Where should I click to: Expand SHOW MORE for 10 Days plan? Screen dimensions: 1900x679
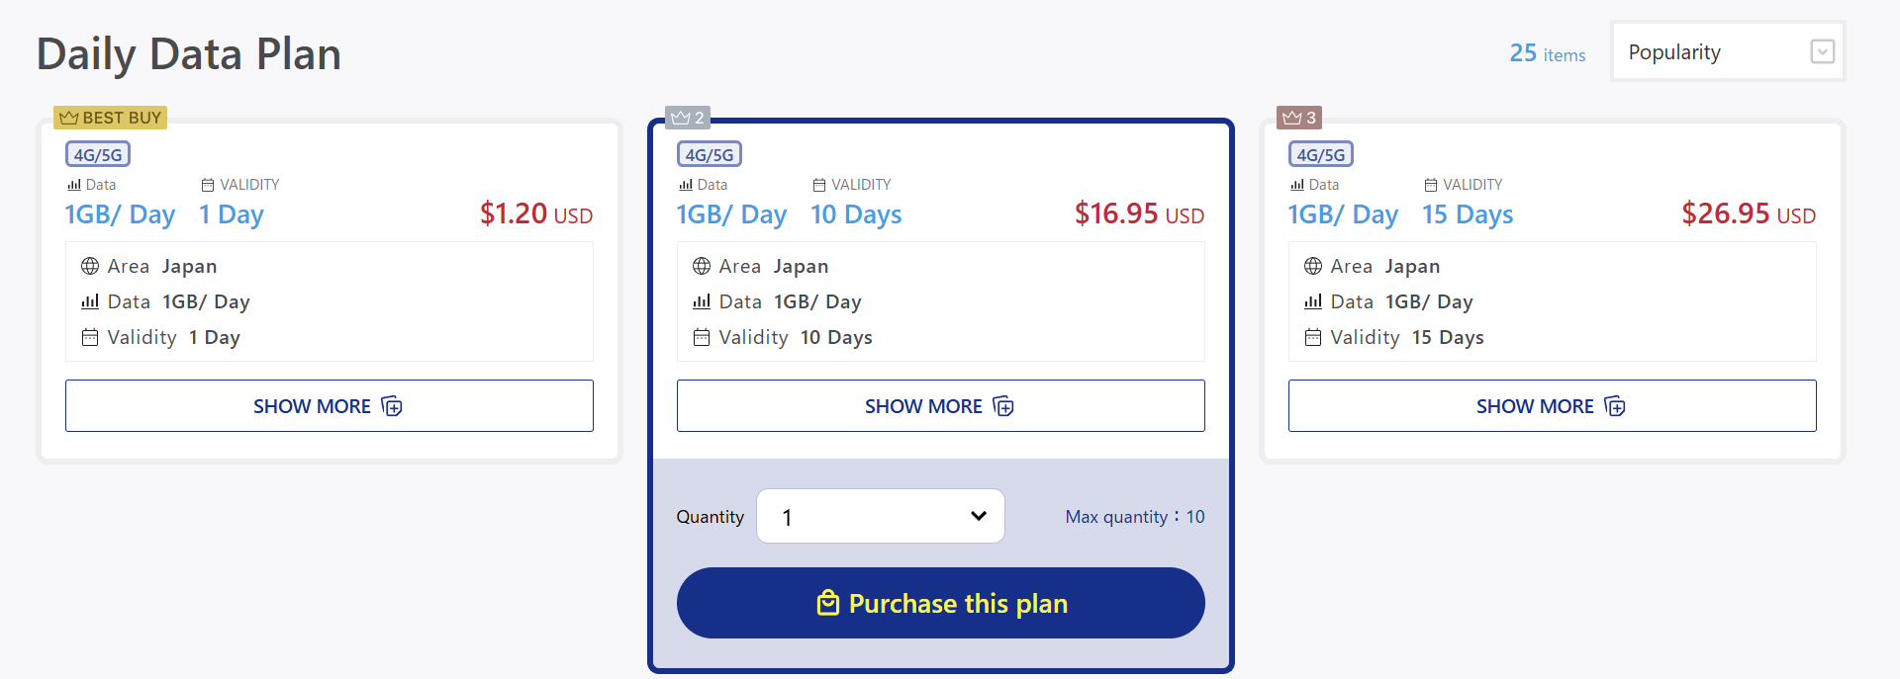(941, 406)
